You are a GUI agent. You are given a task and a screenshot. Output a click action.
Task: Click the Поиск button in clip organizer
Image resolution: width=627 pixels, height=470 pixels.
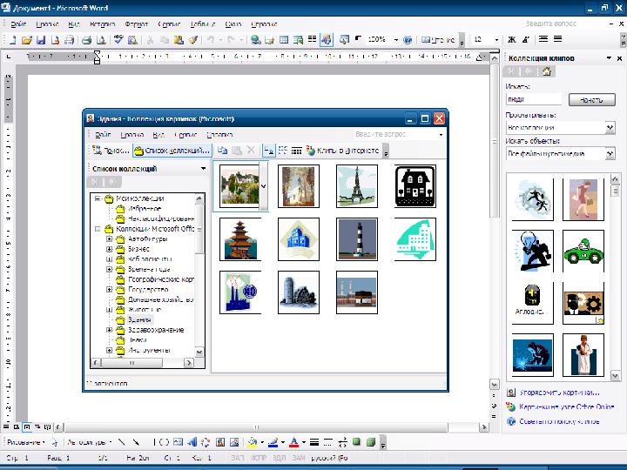point(111,151)
